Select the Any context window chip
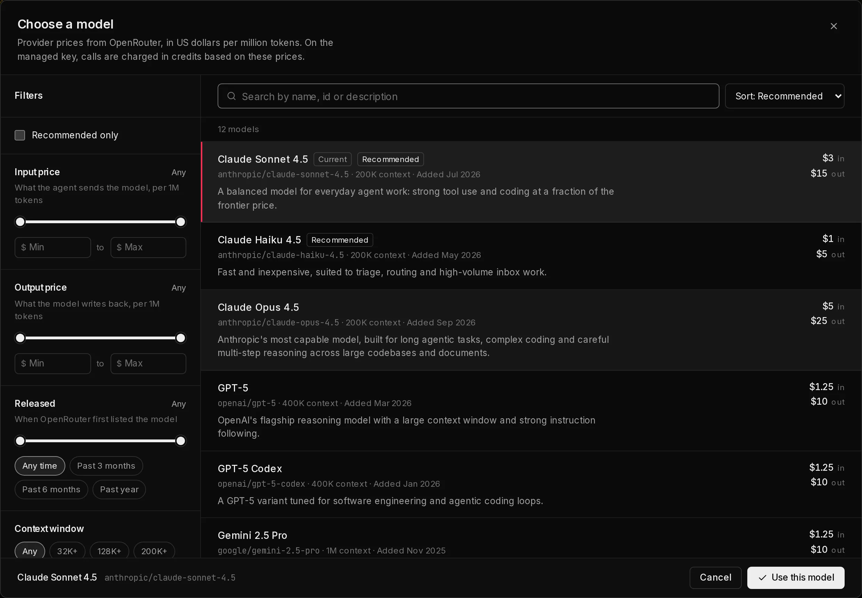The width and height of the screenshot is (862, 598). pyautogui.click(x=30, y=551)
